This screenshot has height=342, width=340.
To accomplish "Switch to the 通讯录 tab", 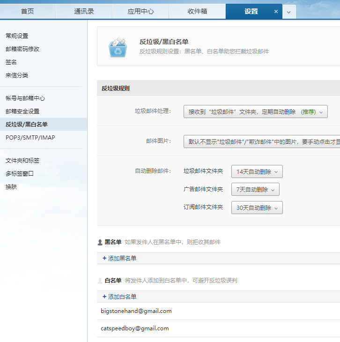I will click(x=84, y=11).
